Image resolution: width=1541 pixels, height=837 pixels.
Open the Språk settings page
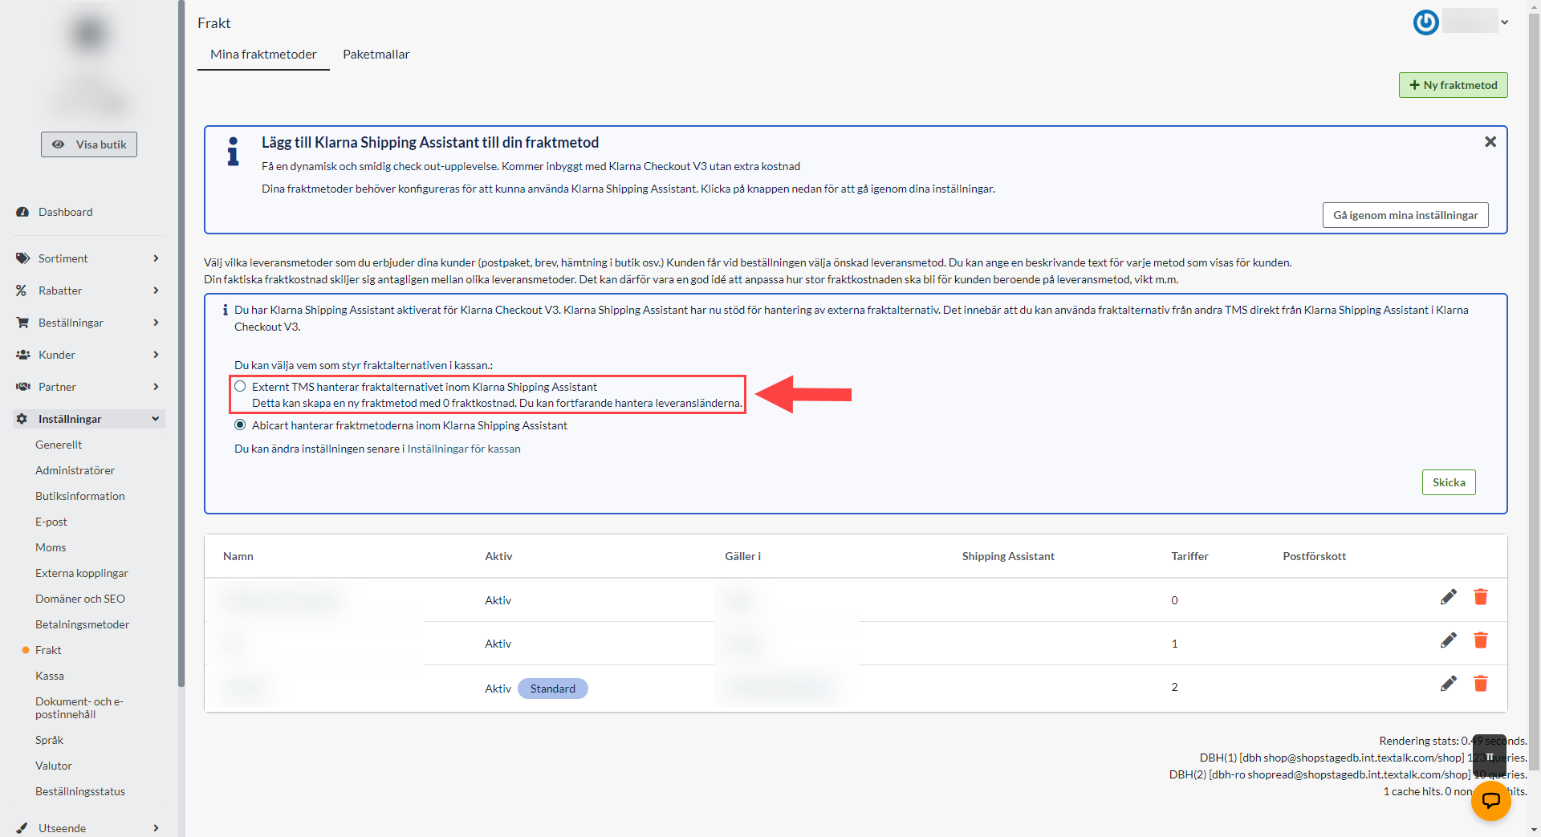click(49, 740)
